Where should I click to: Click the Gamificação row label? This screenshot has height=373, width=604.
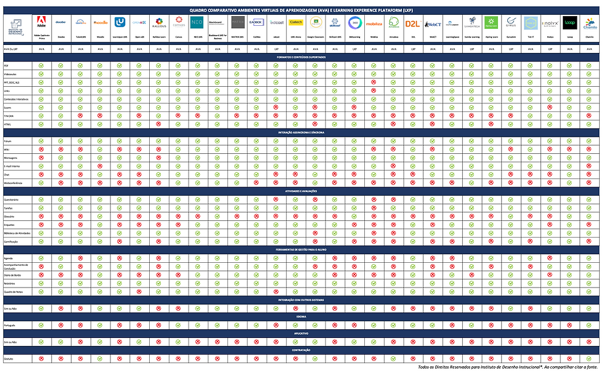coord(11,242)
